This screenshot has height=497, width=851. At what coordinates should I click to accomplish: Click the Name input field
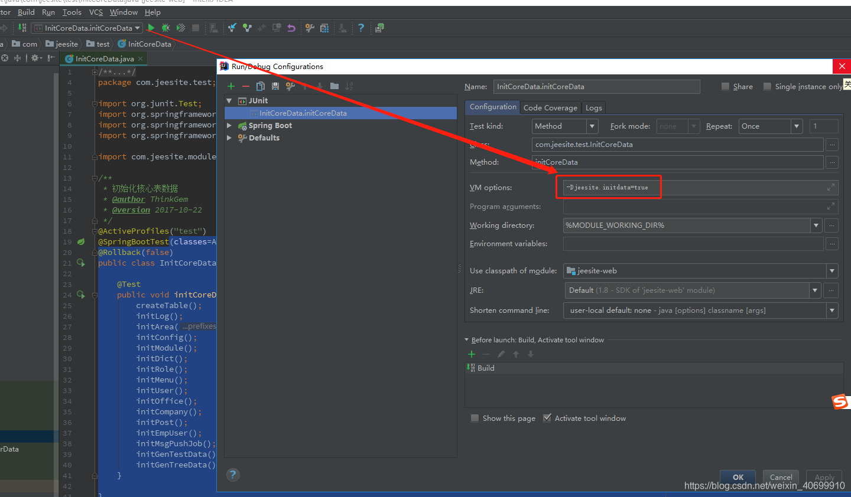click(597, 86)
